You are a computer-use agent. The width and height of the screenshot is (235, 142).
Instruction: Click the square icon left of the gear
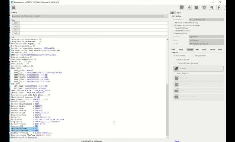coord(196,7)
